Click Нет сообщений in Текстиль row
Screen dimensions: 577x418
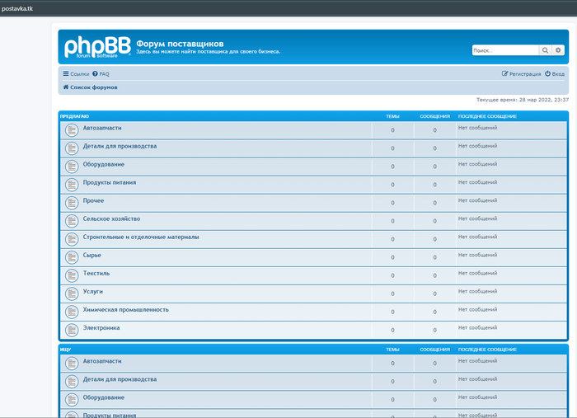(x=477, y=273)
